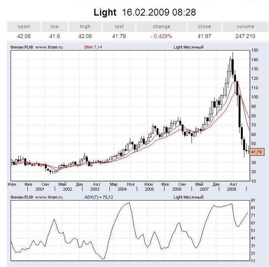This screenshot has width=269, height=267.
Task: Click the 'close' column header
Action: click(204, 27)
